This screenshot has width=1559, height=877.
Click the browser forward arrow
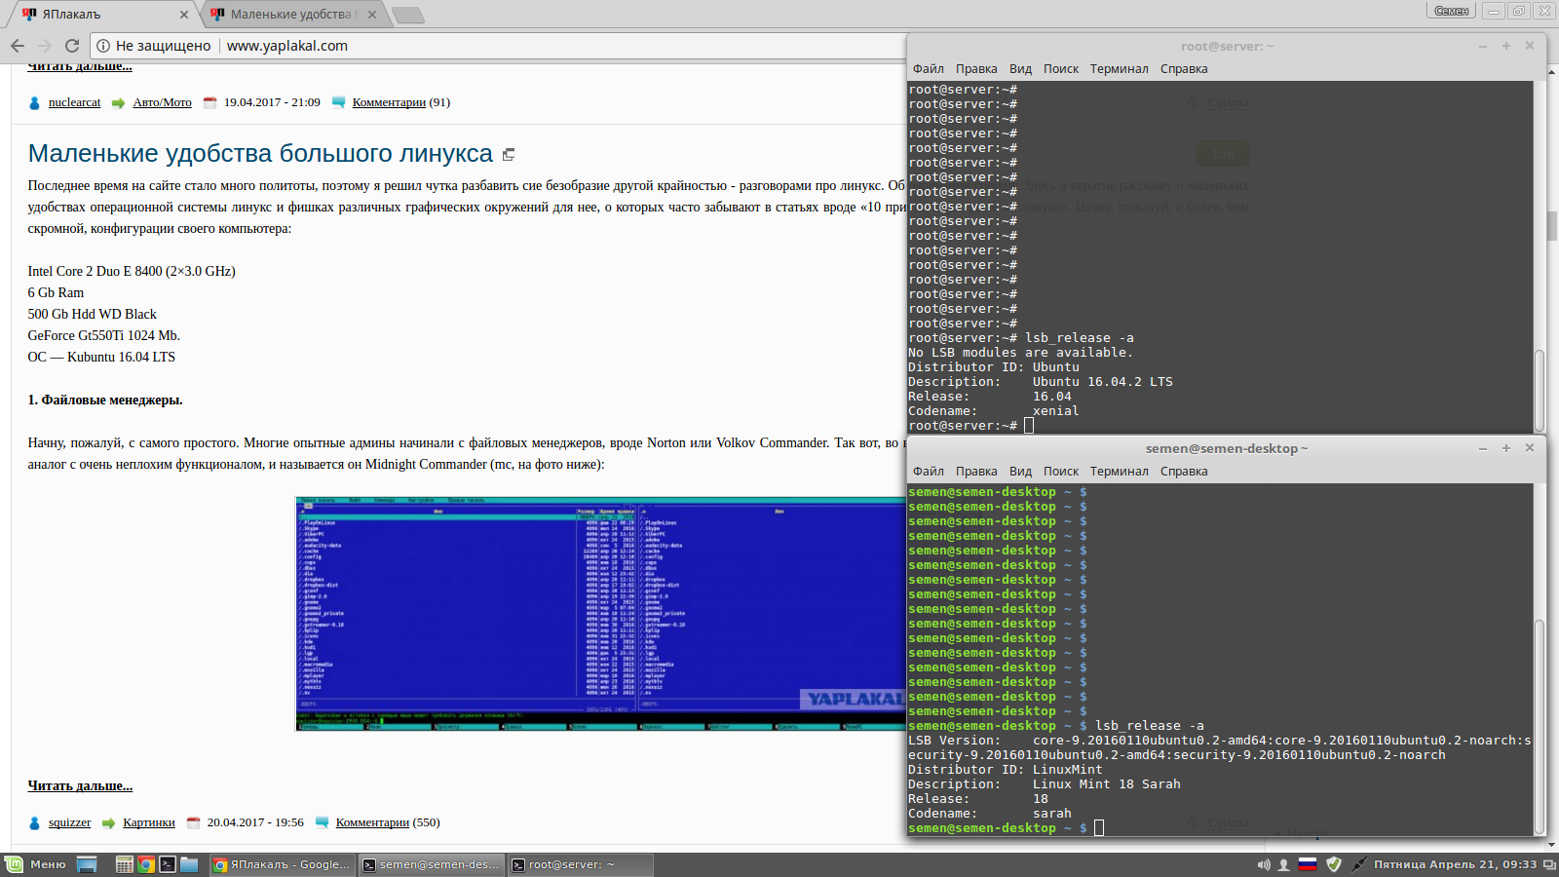pos(45,46)
